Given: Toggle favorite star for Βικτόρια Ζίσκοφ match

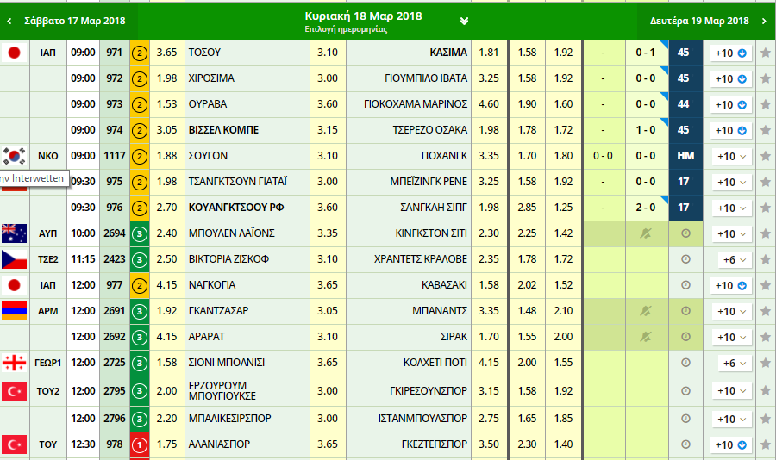Looking at the screenshot, I should 765,259.
